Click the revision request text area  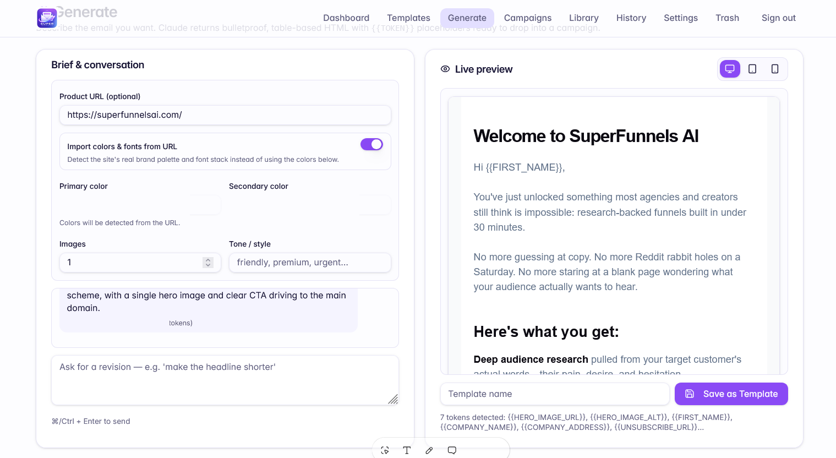click(225, 380)
